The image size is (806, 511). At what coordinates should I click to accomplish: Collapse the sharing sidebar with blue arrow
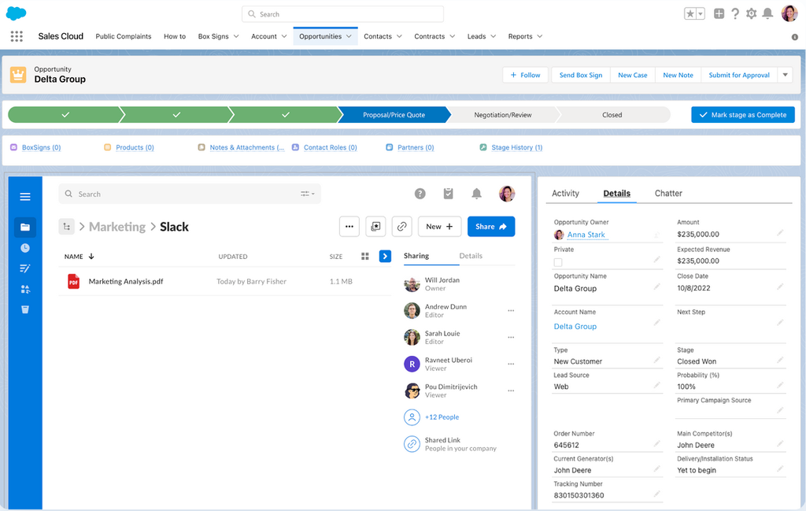[x=385, y=256]
